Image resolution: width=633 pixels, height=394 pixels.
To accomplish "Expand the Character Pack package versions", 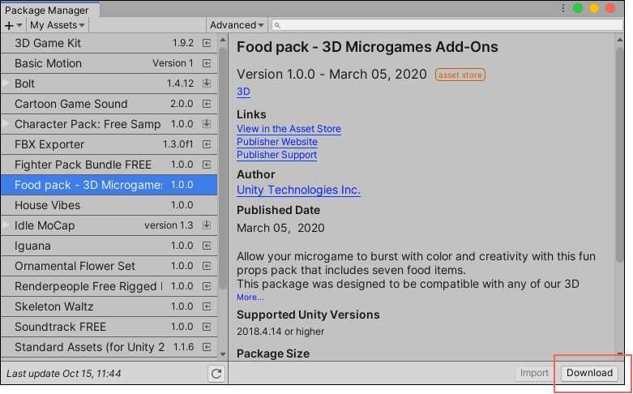I will pos(6,123).
